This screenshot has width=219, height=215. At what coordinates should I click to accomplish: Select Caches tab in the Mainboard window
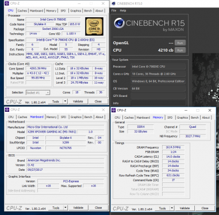pyautogui.click(x=22, y=117)
